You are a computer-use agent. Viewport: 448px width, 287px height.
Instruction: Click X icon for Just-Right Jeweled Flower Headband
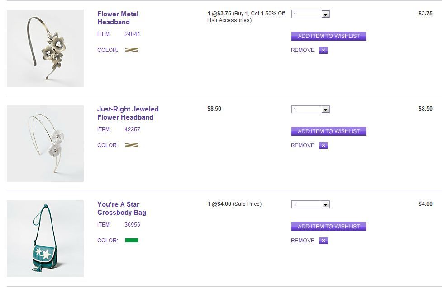323,145
